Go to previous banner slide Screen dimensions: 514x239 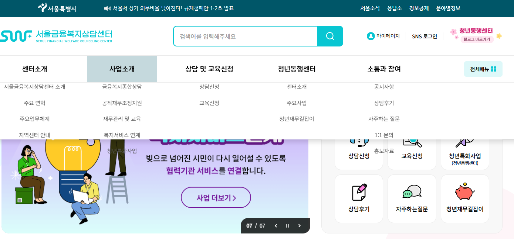coord(276,226)
